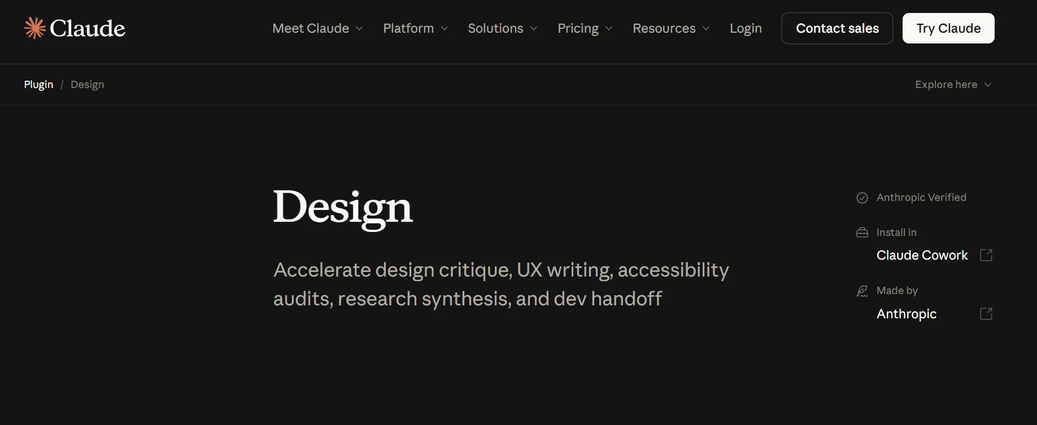Viewport: 1037px width, 425px height.
Task: Open the Claude Cowork install link
Action: (922, 255)
